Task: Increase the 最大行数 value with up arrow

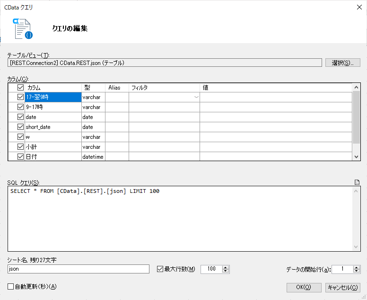Action: 226,267
